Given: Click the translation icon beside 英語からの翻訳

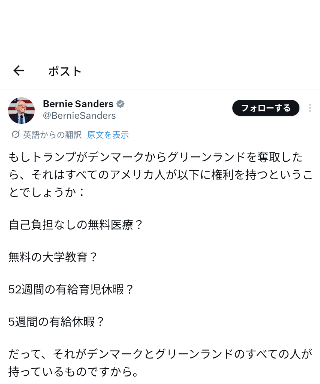Looking at the screenshot, I should pyautogui.click(x=15, y=134).
